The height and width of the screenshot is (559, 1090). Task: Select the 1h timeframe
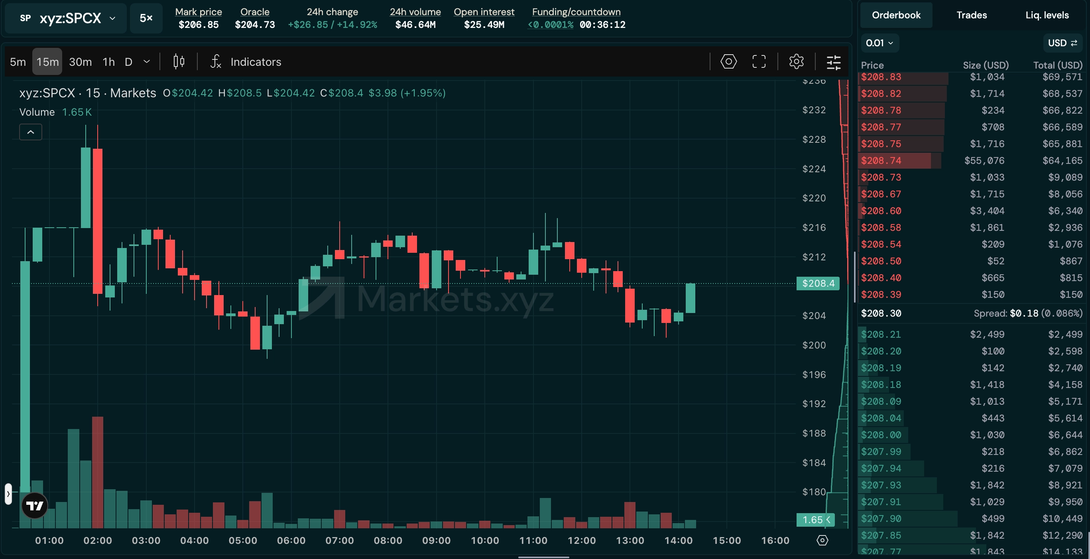pos(109,62)
